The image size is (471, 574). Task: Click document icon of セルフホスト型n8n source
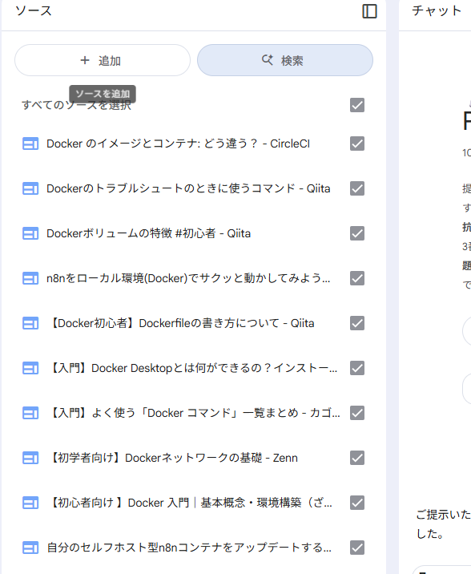(x=30, y=548)
